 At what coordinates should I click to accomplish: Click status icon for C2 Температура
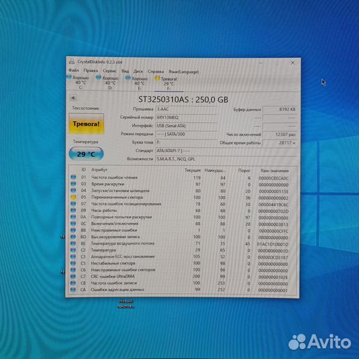pyautogui.click(x=73, y=250)
